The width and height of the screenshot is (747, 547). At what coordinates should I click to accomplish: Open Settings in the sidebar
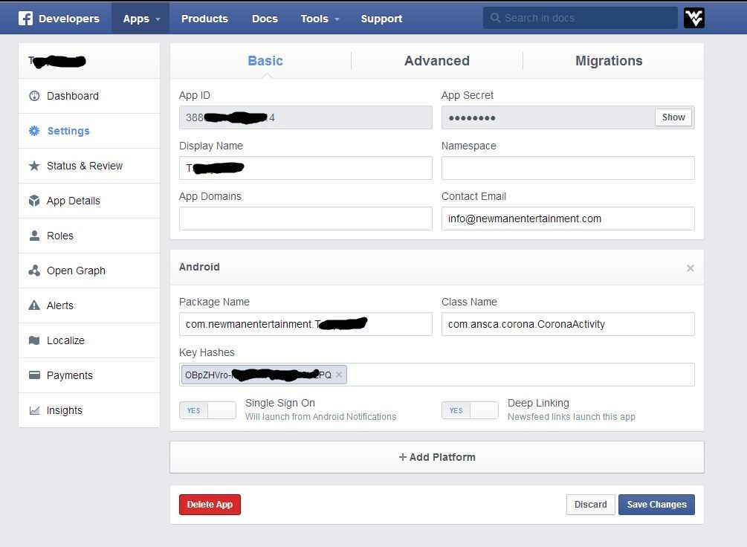coord(89,131)
